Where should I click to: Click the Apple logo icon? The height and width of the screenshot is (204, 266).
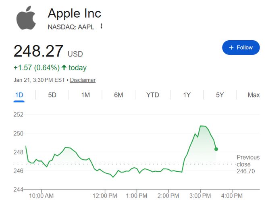coord(26,18)
